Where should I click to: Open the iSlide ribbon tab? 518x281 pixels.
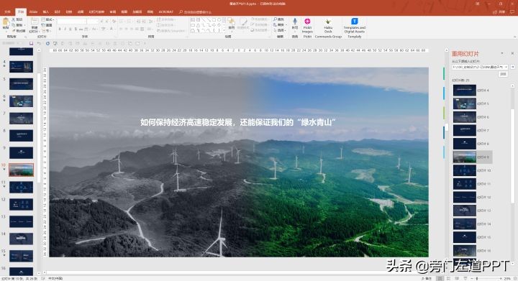33,12
